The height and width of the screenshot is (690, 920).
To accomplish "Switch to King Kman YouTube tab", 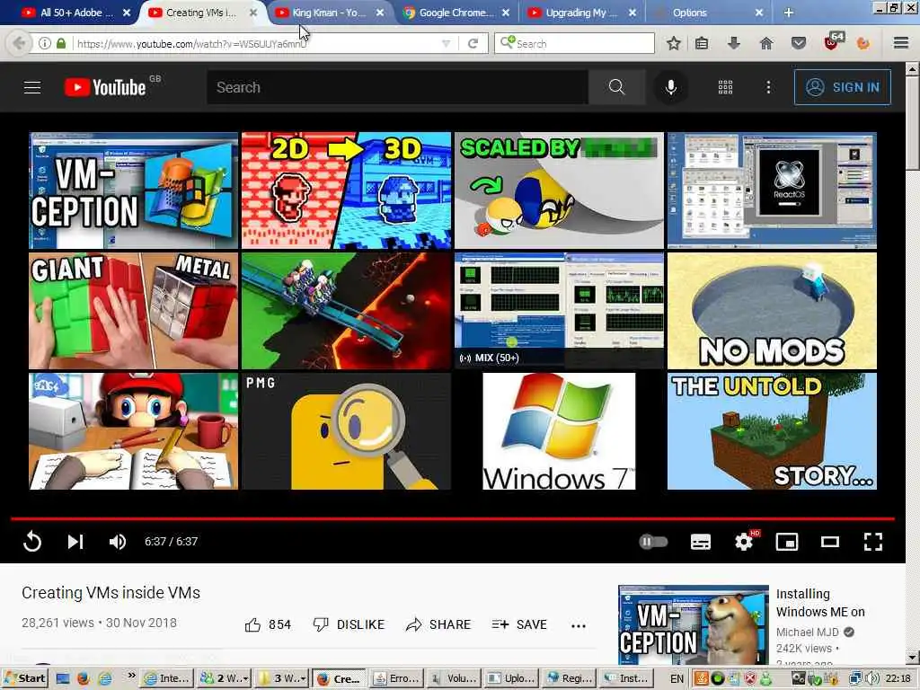I will [331, 13].
